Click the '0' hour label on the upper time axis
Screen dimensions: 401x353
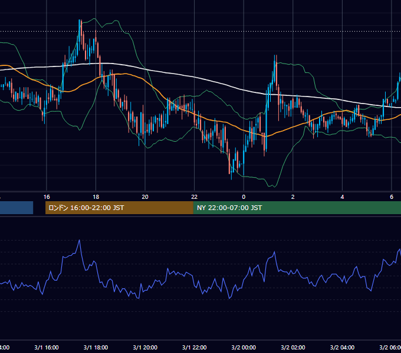244,197
